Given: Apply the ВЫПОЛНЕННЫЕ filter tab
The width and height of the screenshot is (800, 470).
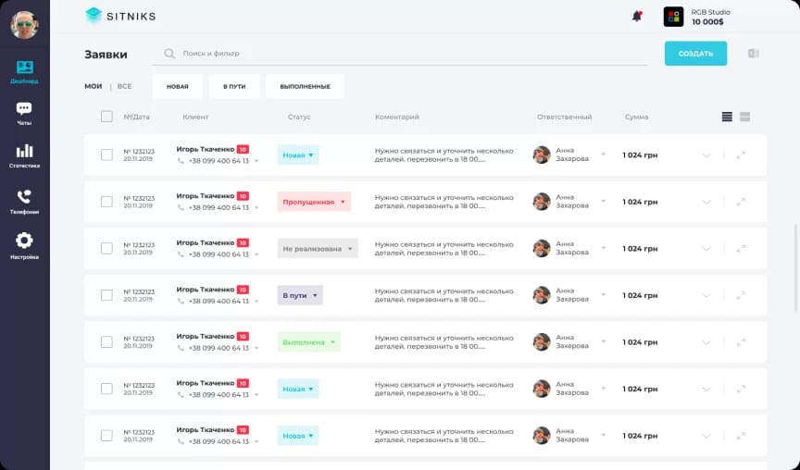Looking at the screenshot, I should [x=306, y=86].
